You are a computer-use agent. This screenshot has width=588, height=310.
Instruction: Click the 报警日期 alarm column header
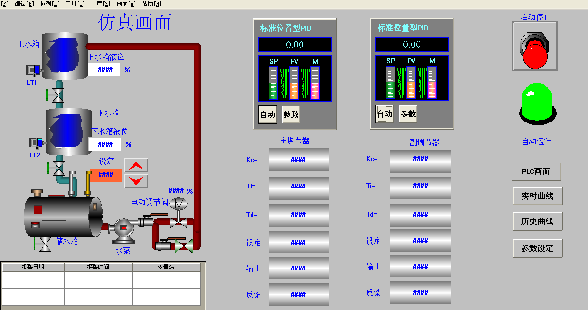[33, 267]
